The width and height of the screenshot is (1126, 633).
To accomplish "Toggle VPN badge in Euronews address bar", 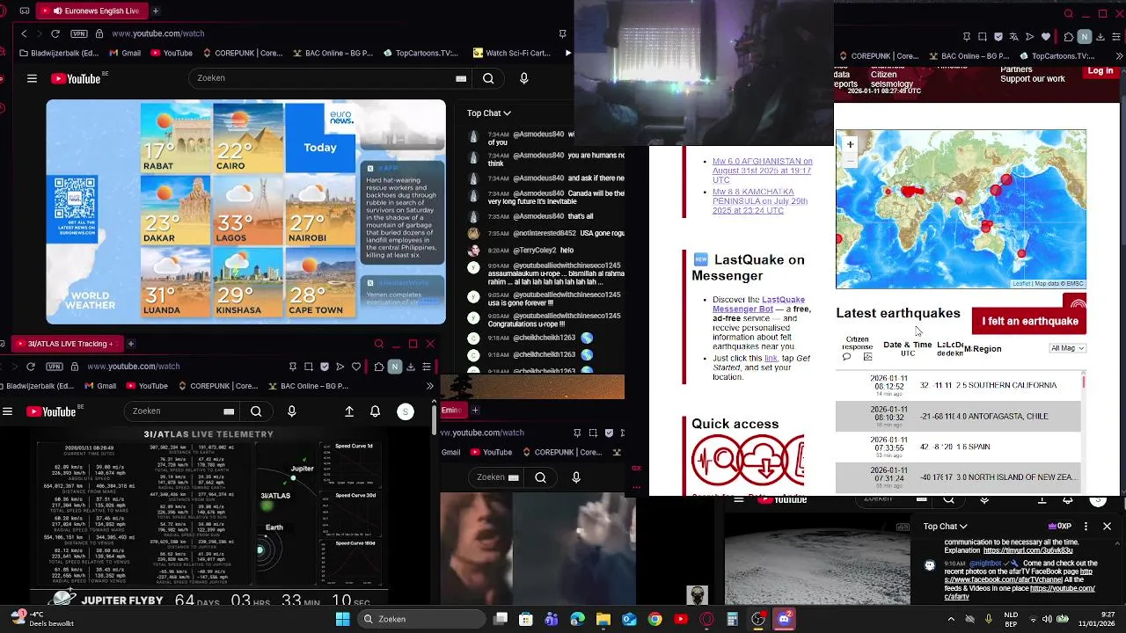I will 79,33.
